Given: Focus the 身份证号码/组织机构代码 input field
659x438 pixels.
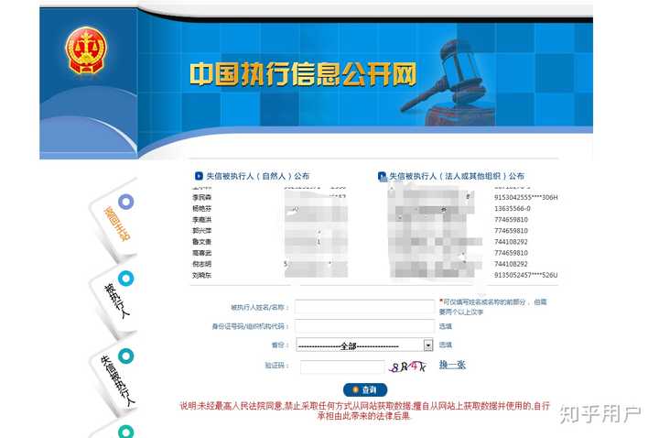Looking at the screenshot, I should (365, 325).
